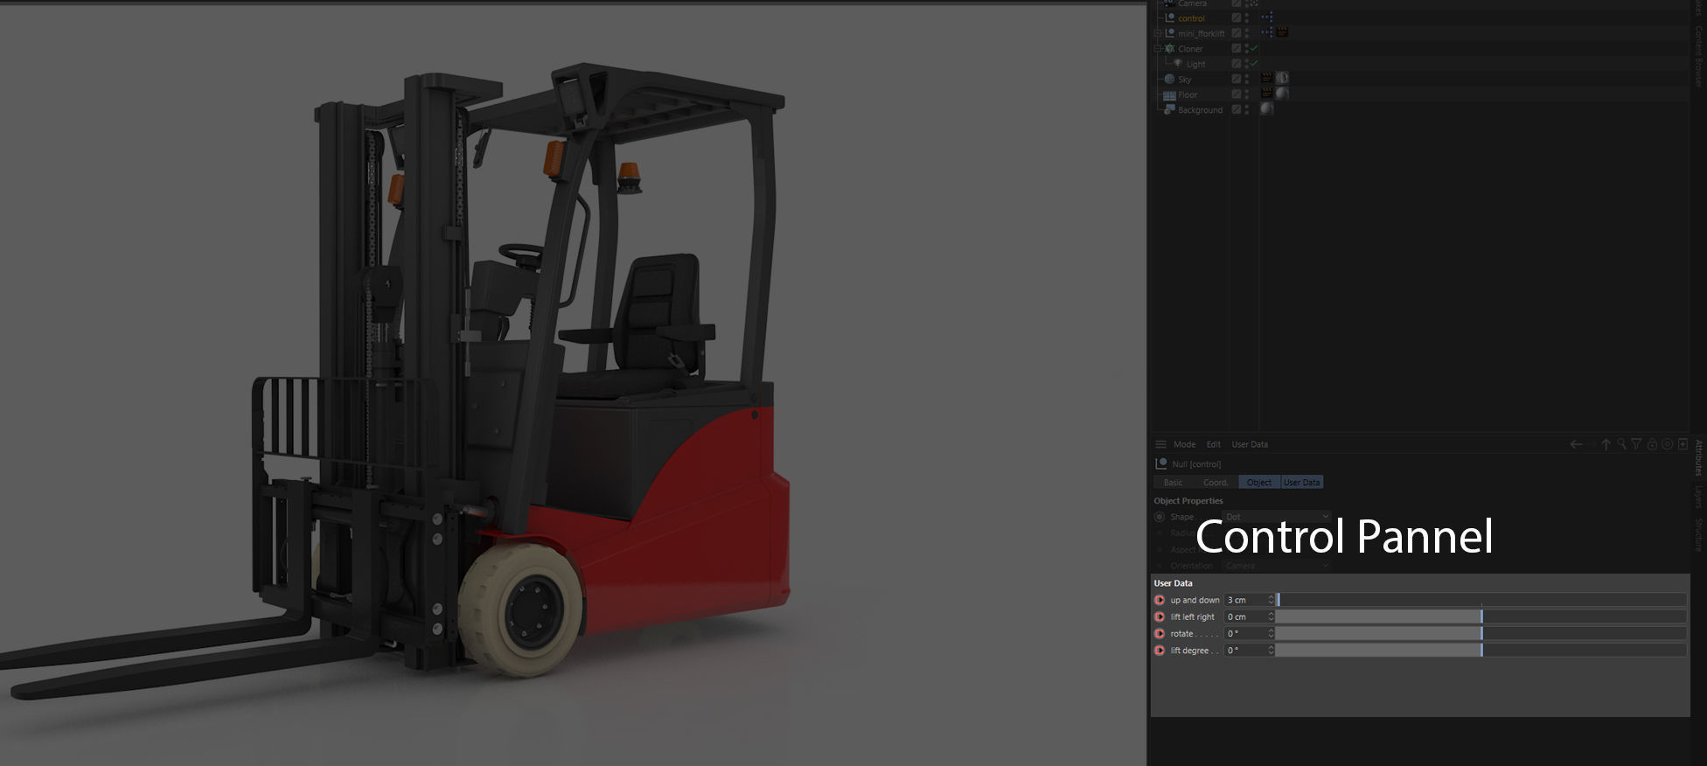Open the Orientation dropdown set to Camera
Screen dimensions: 1707x766
click(1277, 566)
